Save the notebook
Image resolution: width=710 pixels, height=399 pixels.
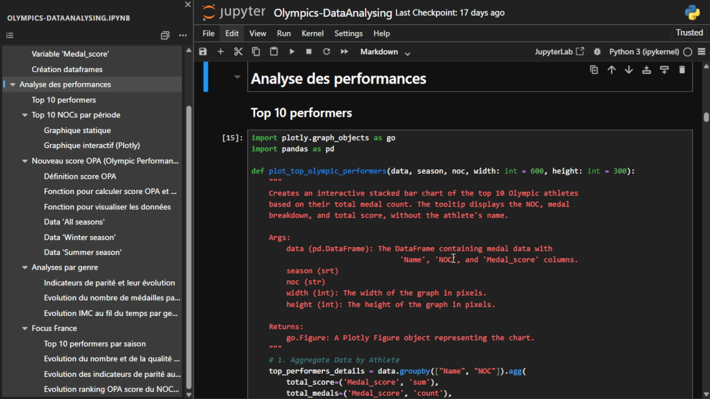click(202, 52)
